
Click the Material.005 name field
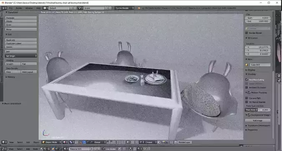pos(79,149)
